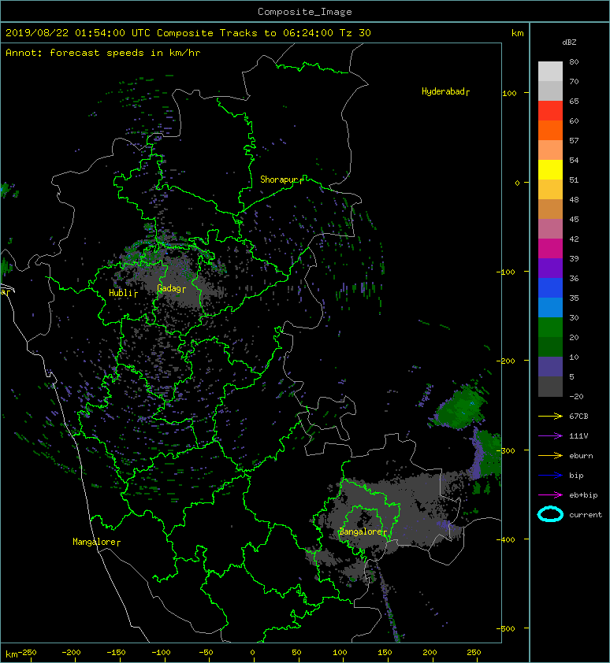Select the amber swatch between 51 and 48

pos(550,190)
